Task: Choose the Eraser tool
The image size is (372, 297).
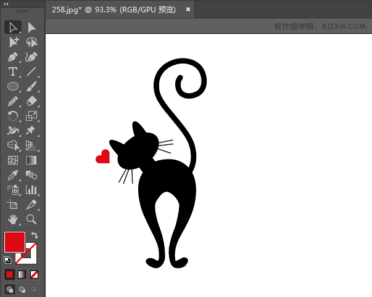Action: point(31,102)
